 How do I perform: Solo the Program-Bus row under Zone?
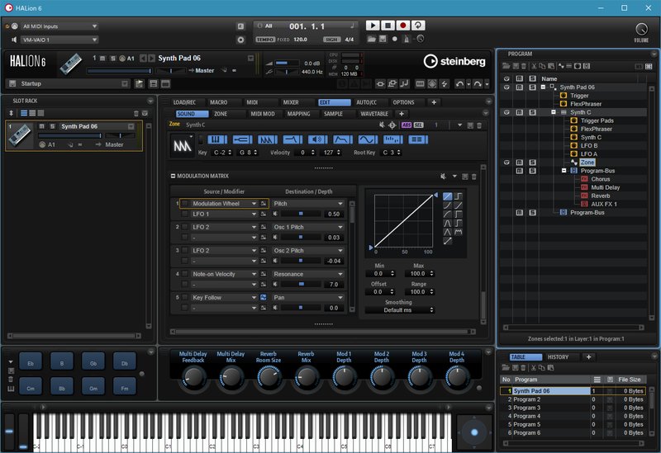click(x=532, y=171)
